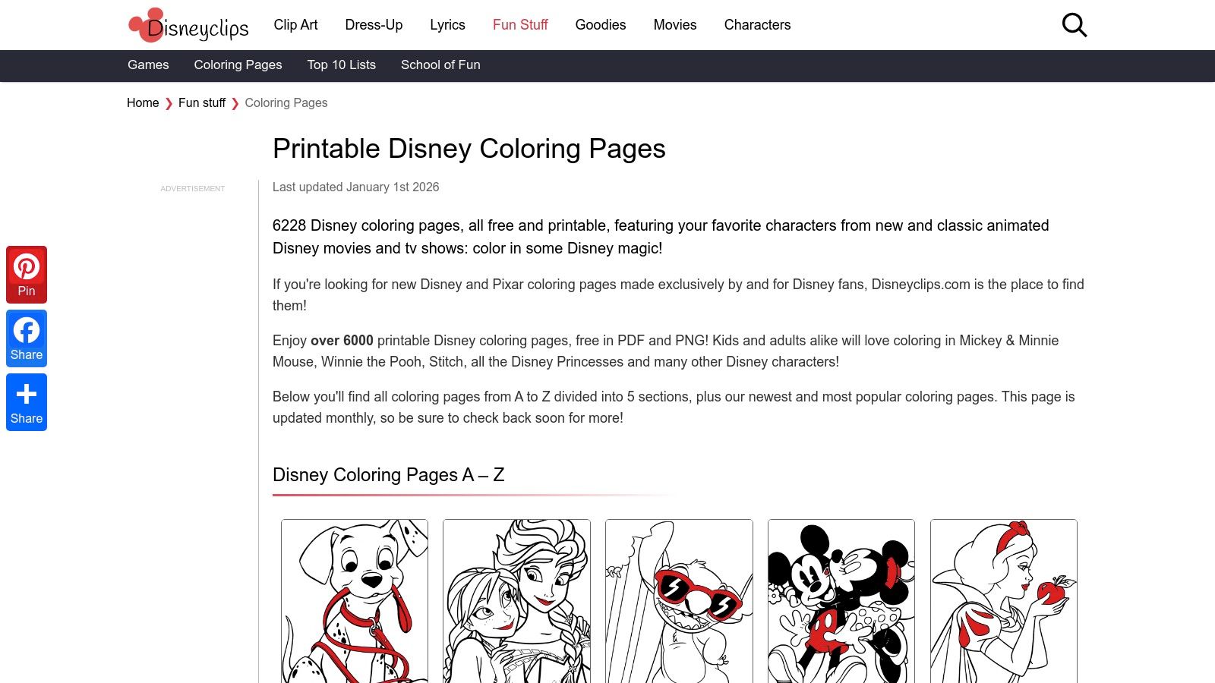Return Home via the breadcrumb
Viewport: 1215px width, 683px height.
pos(142,102)
